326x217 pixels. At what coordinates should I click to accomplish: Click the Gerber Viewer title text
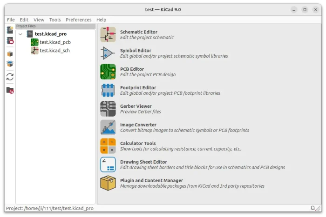tap(136, 106)
